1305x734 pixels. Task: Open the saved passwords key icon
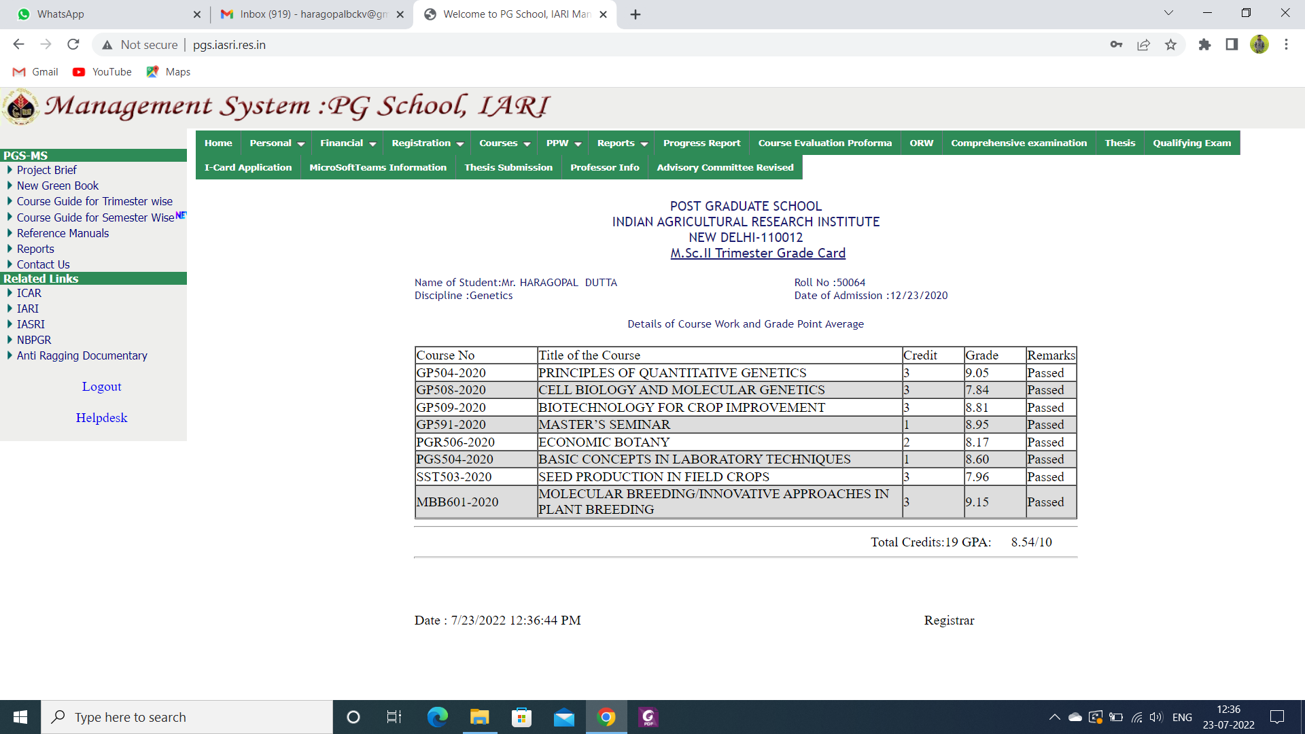coord(1116,44)
